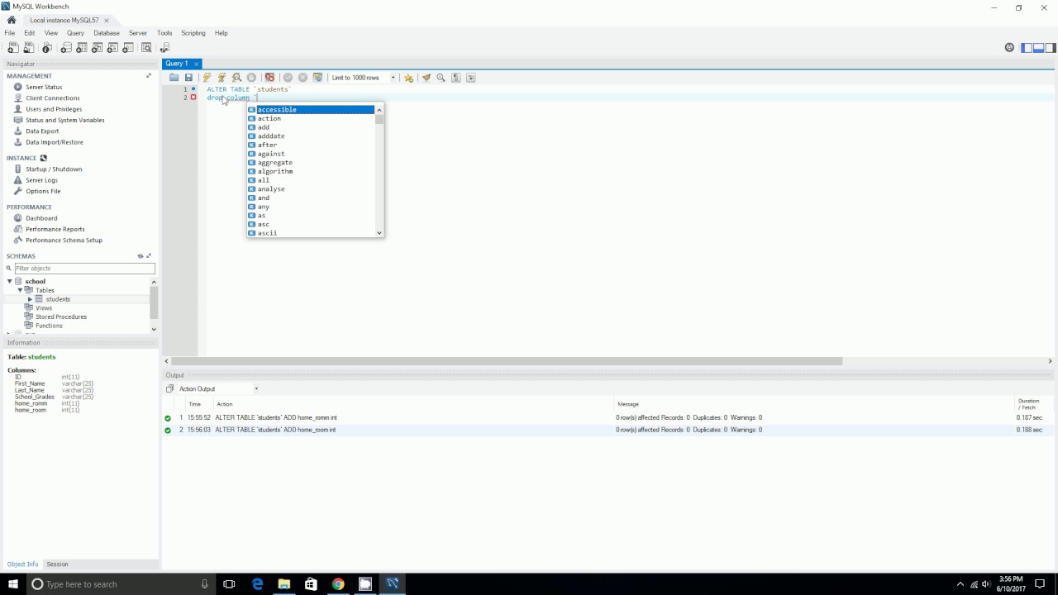Rollback the current transaction
The width and height of the screenshot is (1058, 595).
click(x=303, y=78)
